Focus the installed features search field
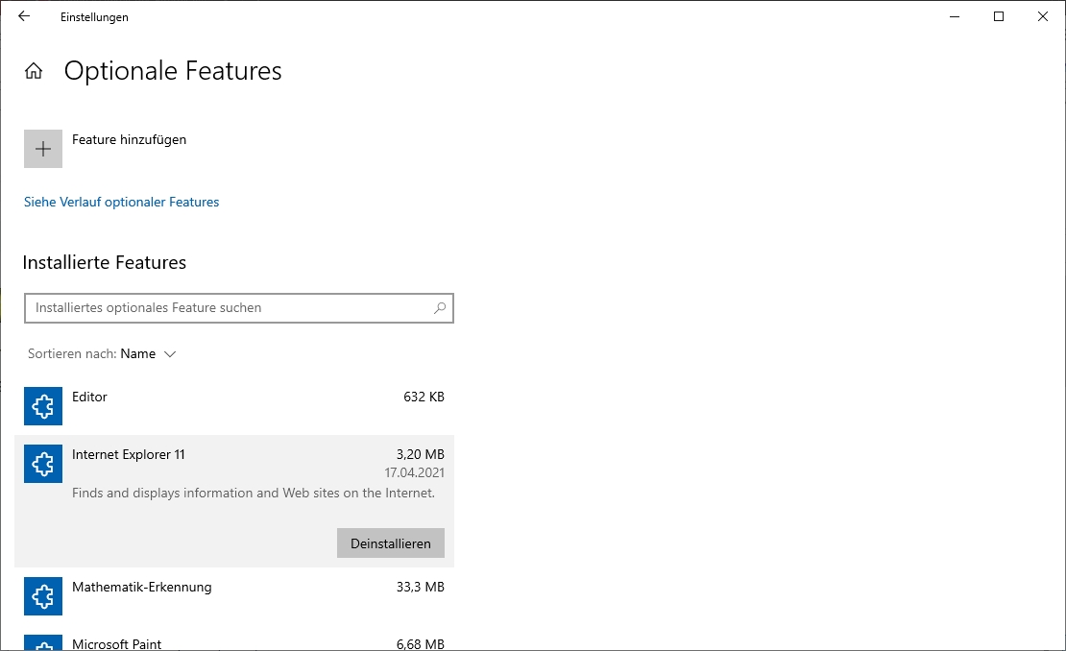 pos(229,308)
